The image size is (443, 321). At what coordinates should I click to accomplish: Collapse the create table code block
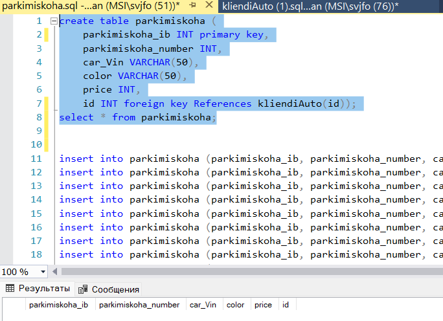54,21
